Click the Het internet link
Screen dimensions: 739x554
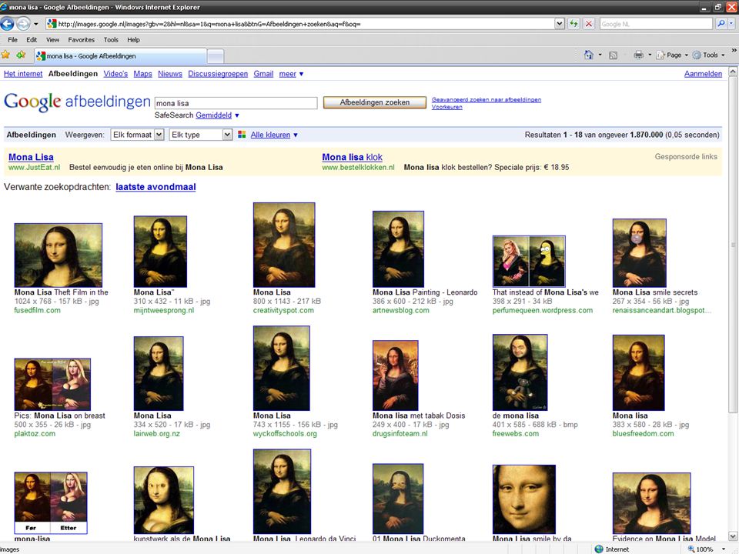pyautogui.click(x=23, y=74)
